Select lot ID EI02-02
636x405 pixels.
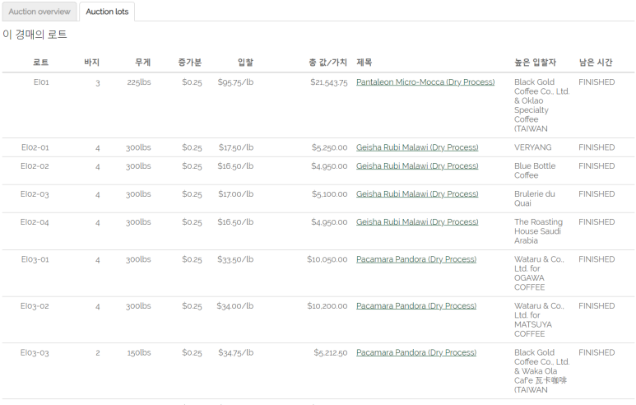tap(35, 166)
